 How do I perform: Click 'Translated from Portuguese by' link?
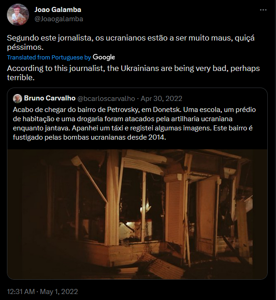click(49, 58)
